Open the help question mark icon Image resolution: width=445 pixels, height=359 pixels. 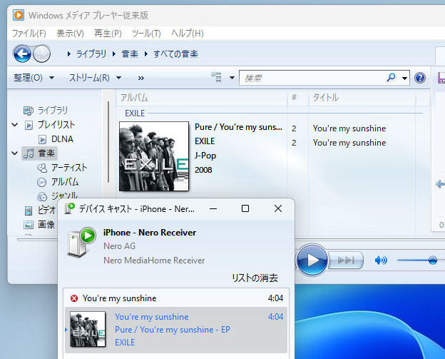pyautogui.click(x=420, y=78)
